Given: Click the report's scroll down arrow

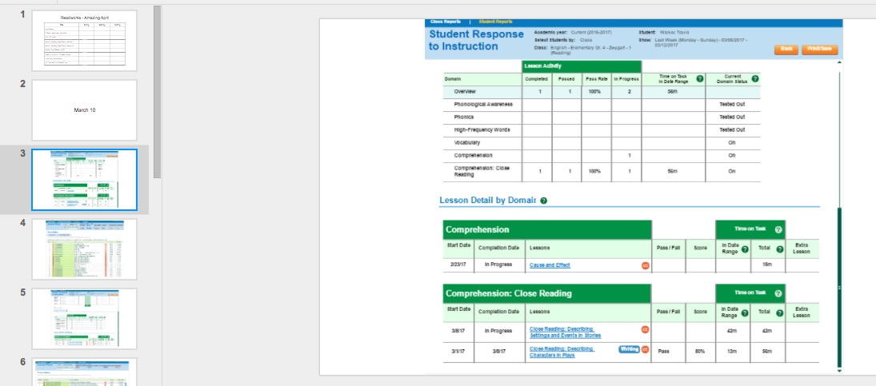Looking at the screenshot, I should [x=838, y=371].
